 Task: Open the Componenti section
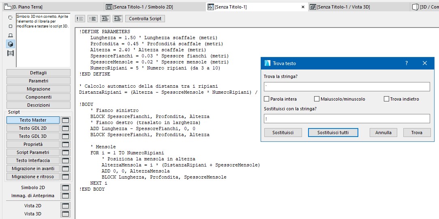pyautogui.click(x=39, y=97)
